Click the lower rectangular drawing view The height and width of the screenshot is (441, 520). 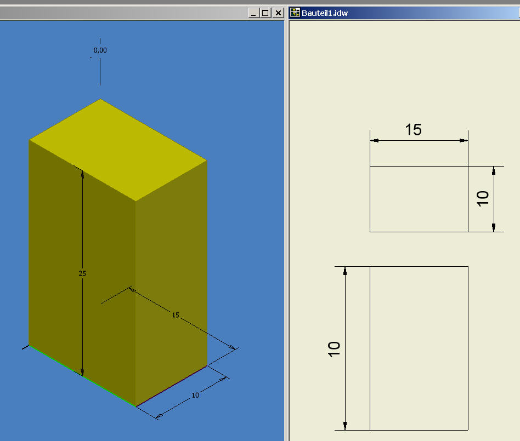click(419, 348)
